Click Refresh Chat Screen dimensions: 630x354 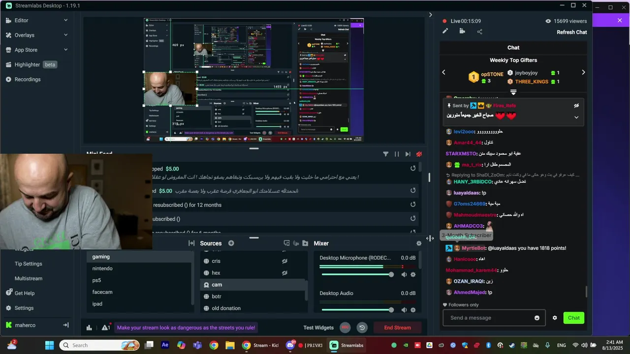[x=572, y=32]
